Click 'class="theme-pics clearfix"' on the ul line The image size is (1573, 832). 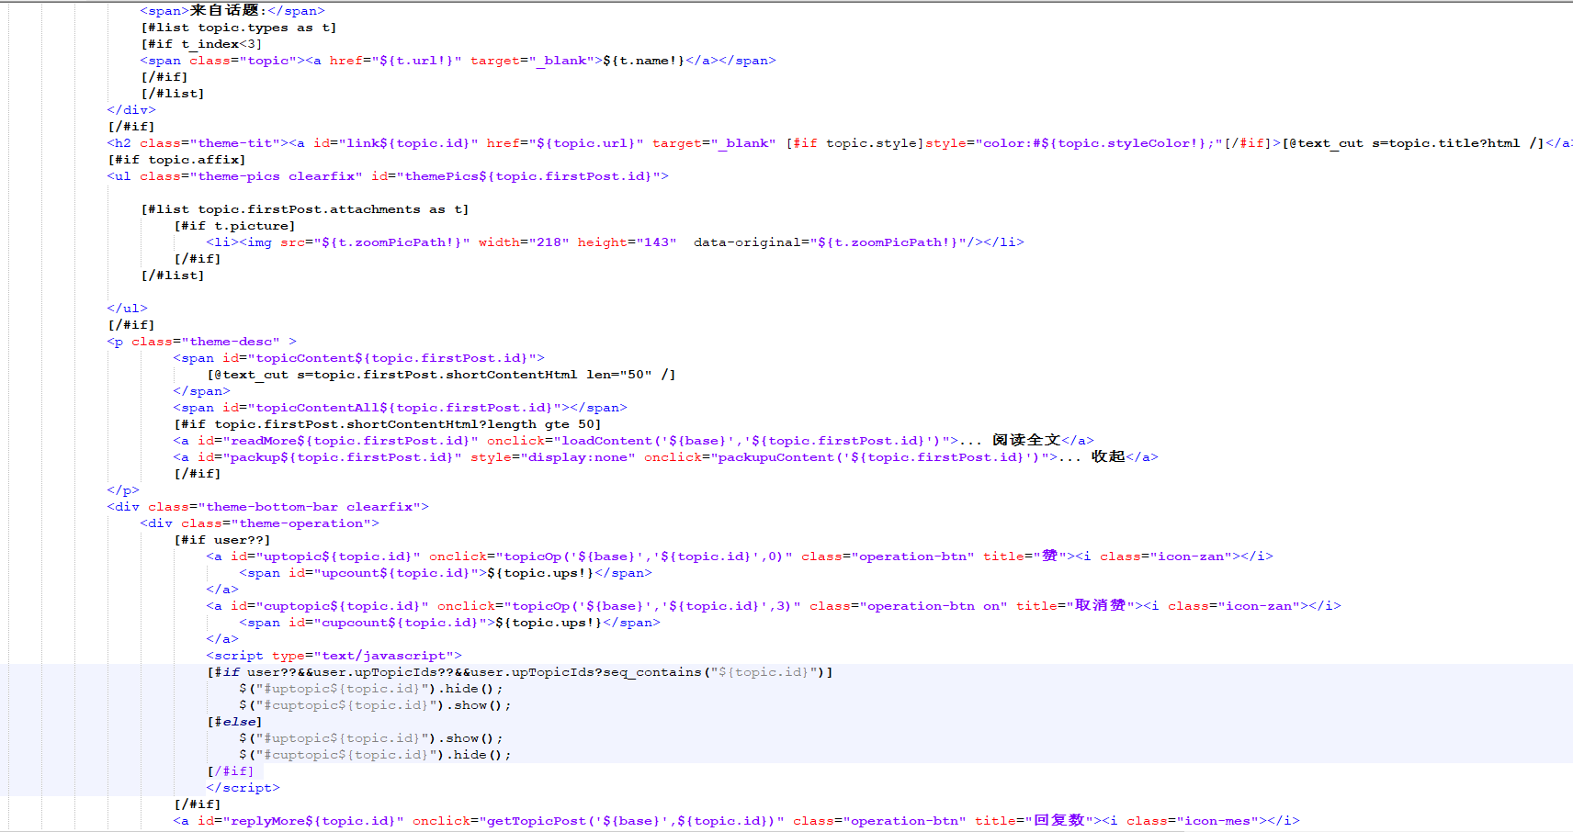[x=252, y=176]
